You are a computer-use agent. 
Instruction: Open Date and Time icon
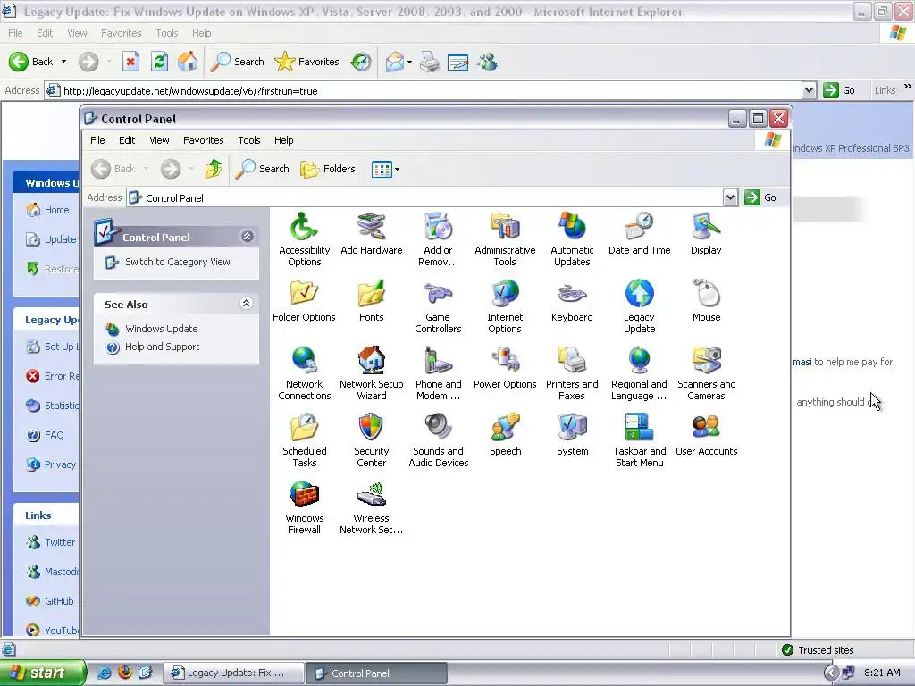point(639,234)
